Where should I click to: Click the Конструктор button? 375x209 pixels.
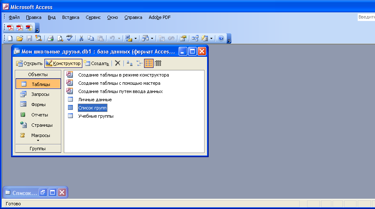pyautogui.click(x=63, y=63)
